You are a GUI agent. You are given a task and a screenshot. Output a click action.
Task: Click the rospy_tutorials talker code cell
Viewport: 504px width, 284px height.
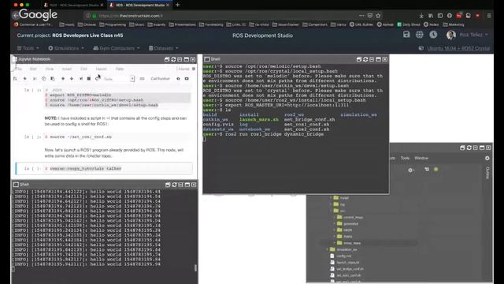118,169
